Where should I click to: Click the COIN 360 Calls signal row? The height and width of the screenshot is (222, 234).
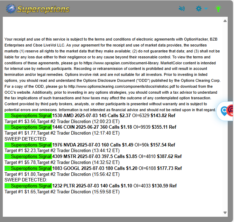tap(114, 127)
